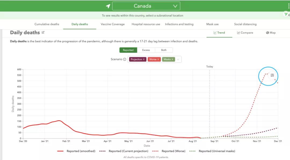Toggle Reported (smoothed) legend entry

(76, 151)
